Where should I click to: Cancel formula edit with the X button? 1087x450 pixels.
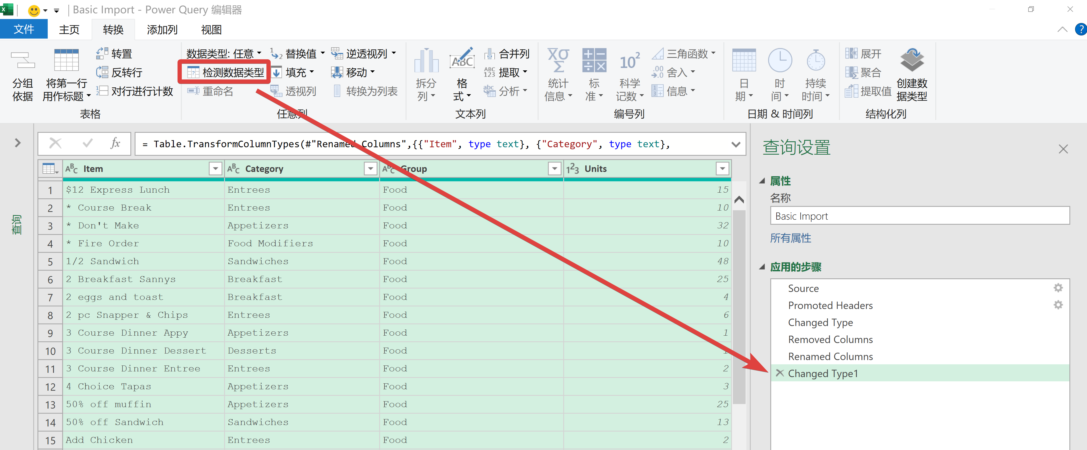click(55, 144)
